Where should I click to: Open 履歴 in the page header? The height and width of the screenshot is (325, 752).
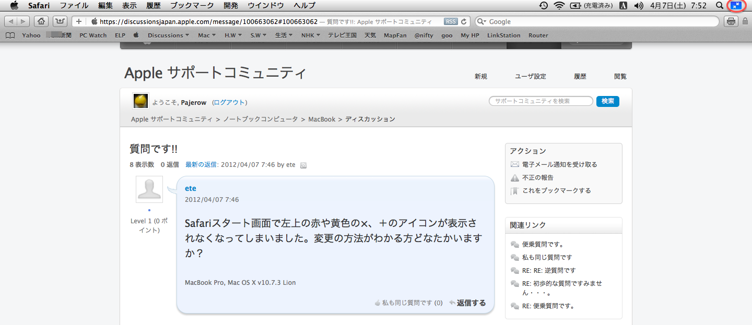click(x=580, y=76)
